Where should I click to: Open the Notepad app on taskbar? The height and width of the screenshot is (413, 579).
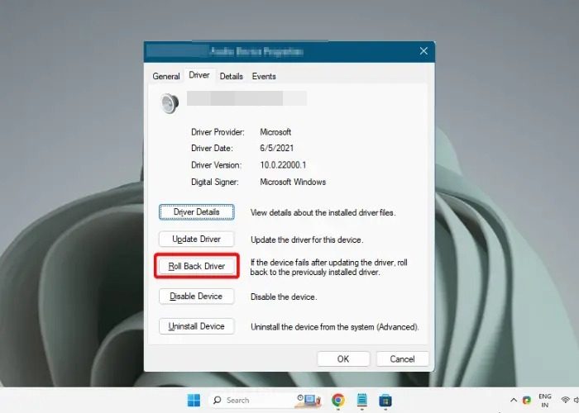(x=362, y=400)
